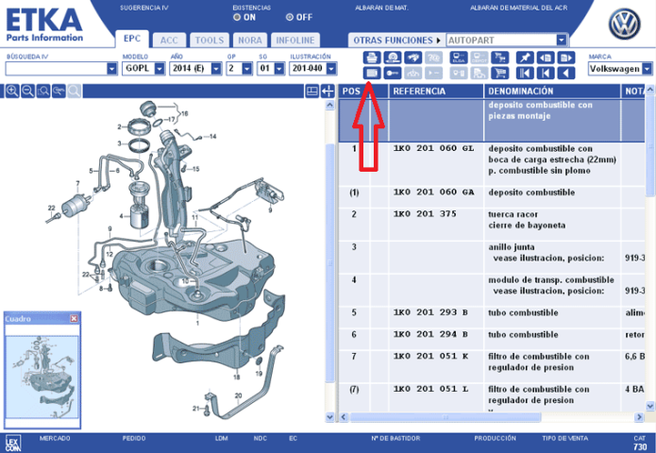656x453 pixels.
Task: Open the GP dropdown showing 2
Action: pos(247,69)
